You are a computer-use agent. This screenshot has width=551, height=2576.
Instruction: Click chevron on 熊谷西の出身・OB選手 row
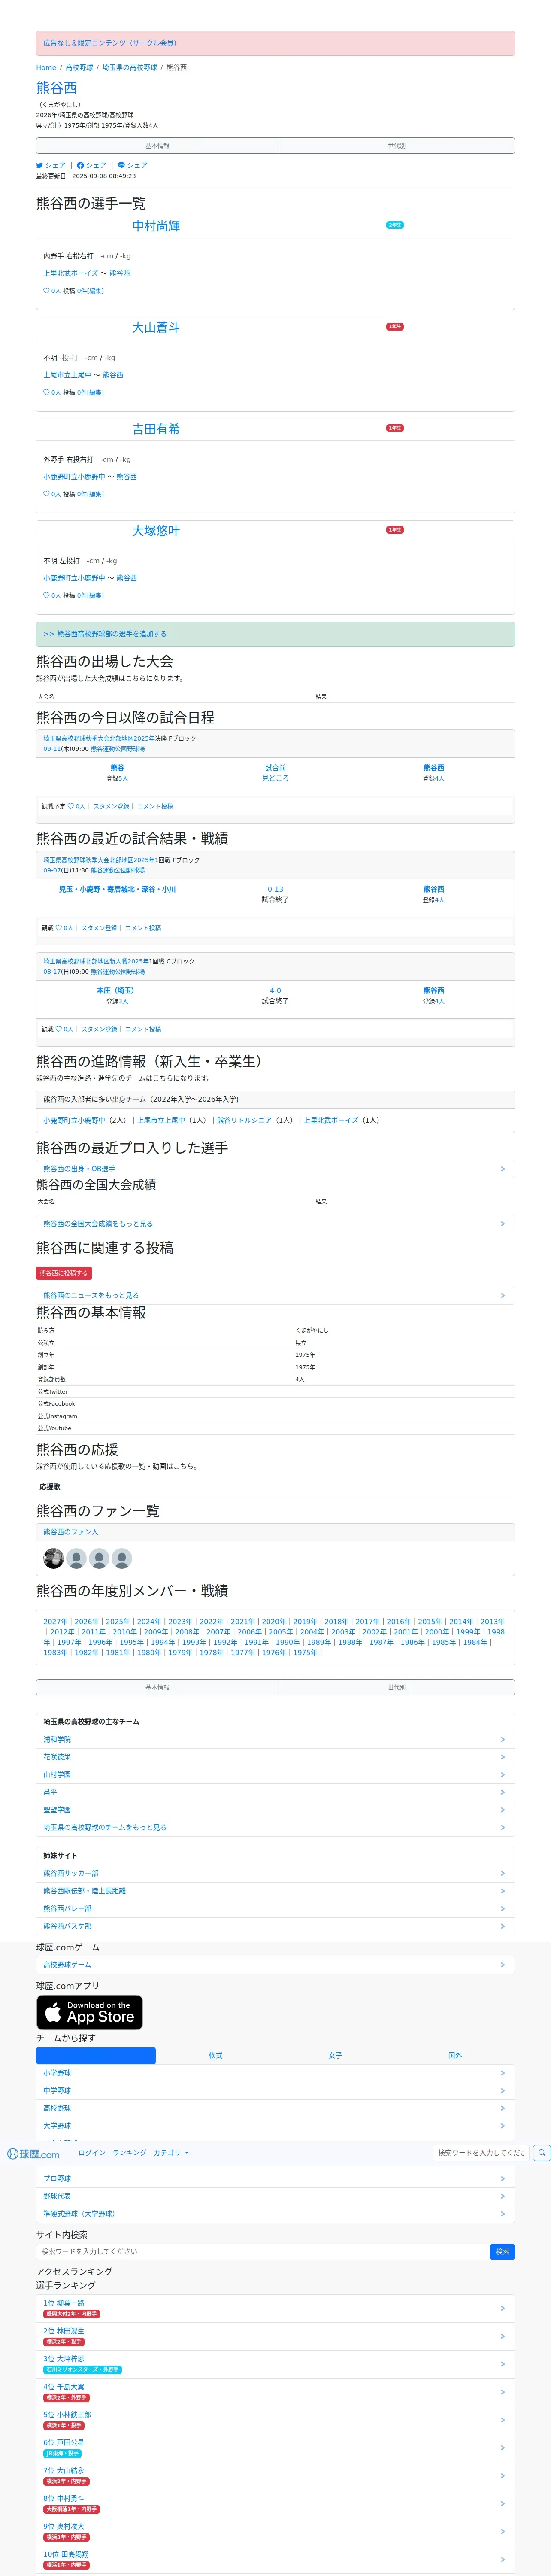pos(502,1169)
